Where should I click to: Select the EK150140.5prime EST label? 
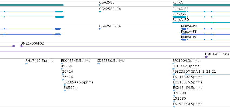tap(188, 104)
